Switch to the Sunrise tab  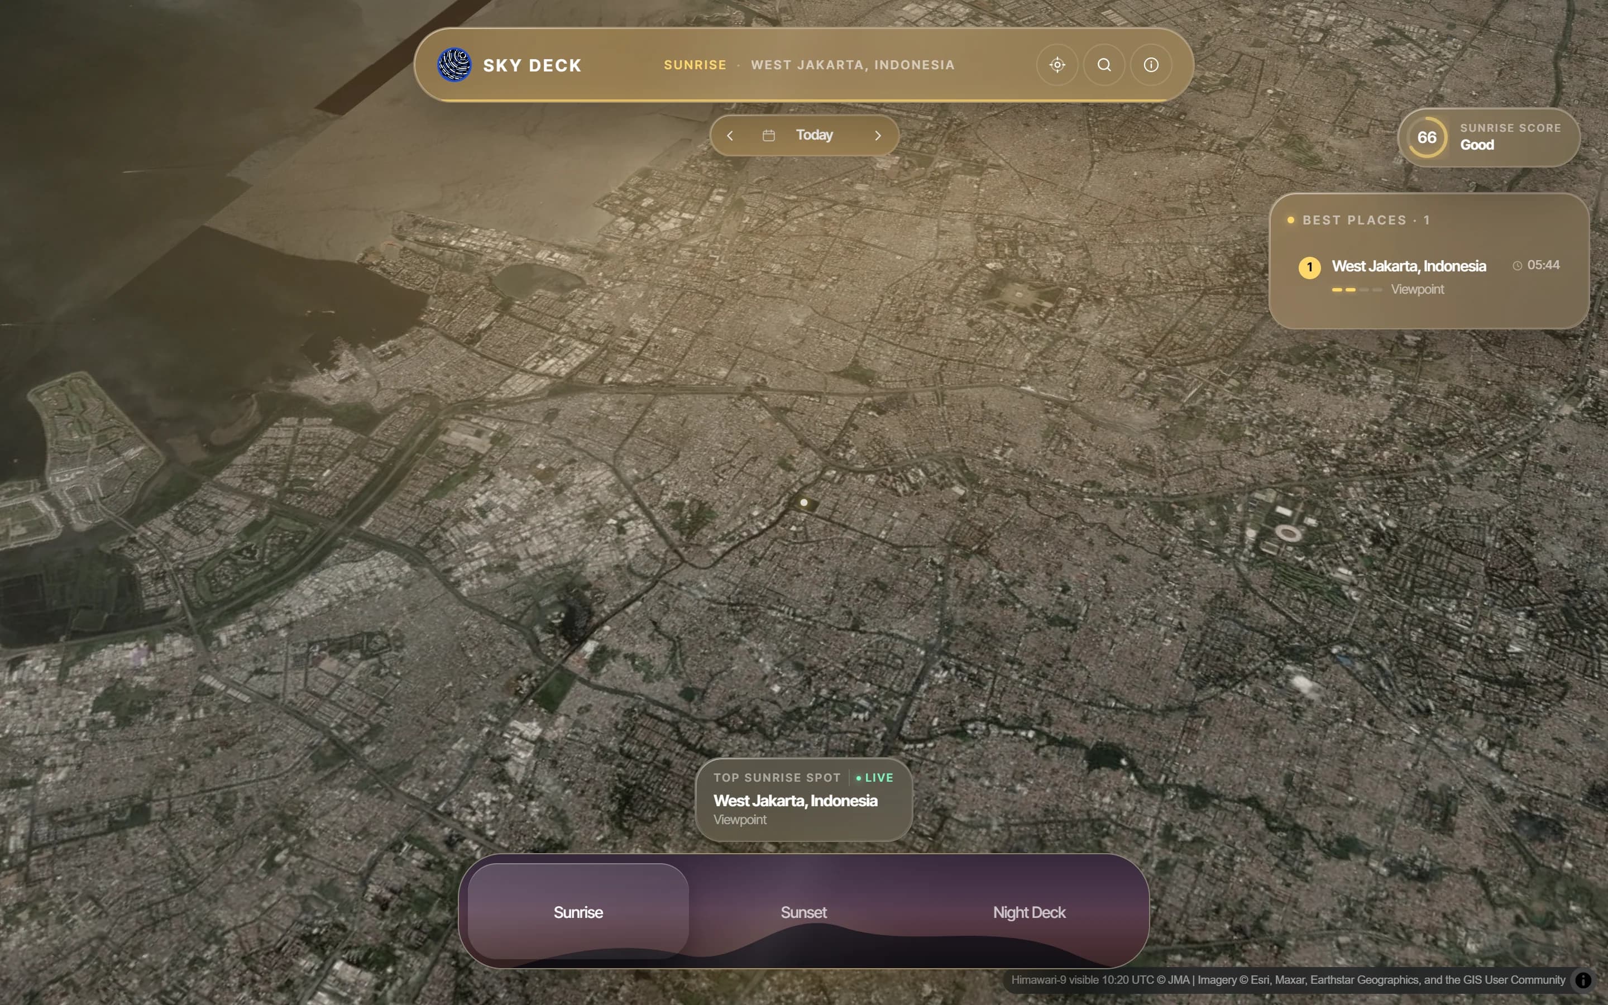578,912
